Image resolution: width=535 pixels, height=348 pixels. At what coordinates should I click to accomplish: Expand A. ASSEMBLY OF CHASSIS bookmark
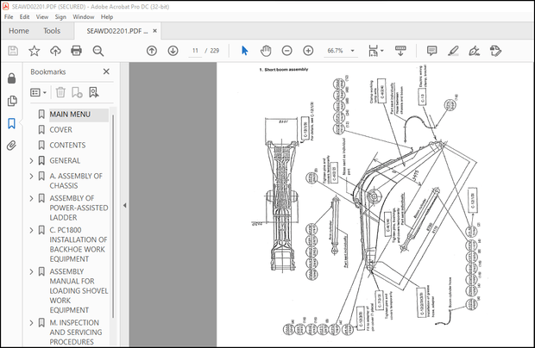[x=31, y=176]
